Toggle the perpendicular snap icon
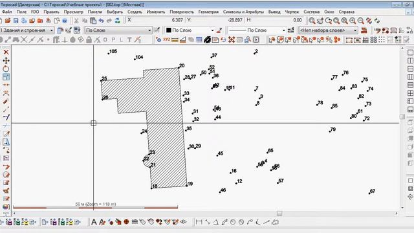Viewport: 414px width, 233px height. coord(65,40)
